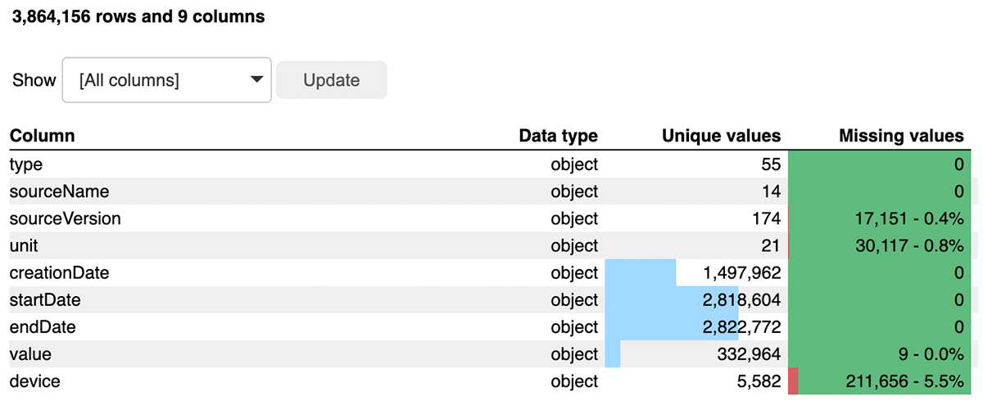
Task: Click the Data type column header
Action: (558, 136)
